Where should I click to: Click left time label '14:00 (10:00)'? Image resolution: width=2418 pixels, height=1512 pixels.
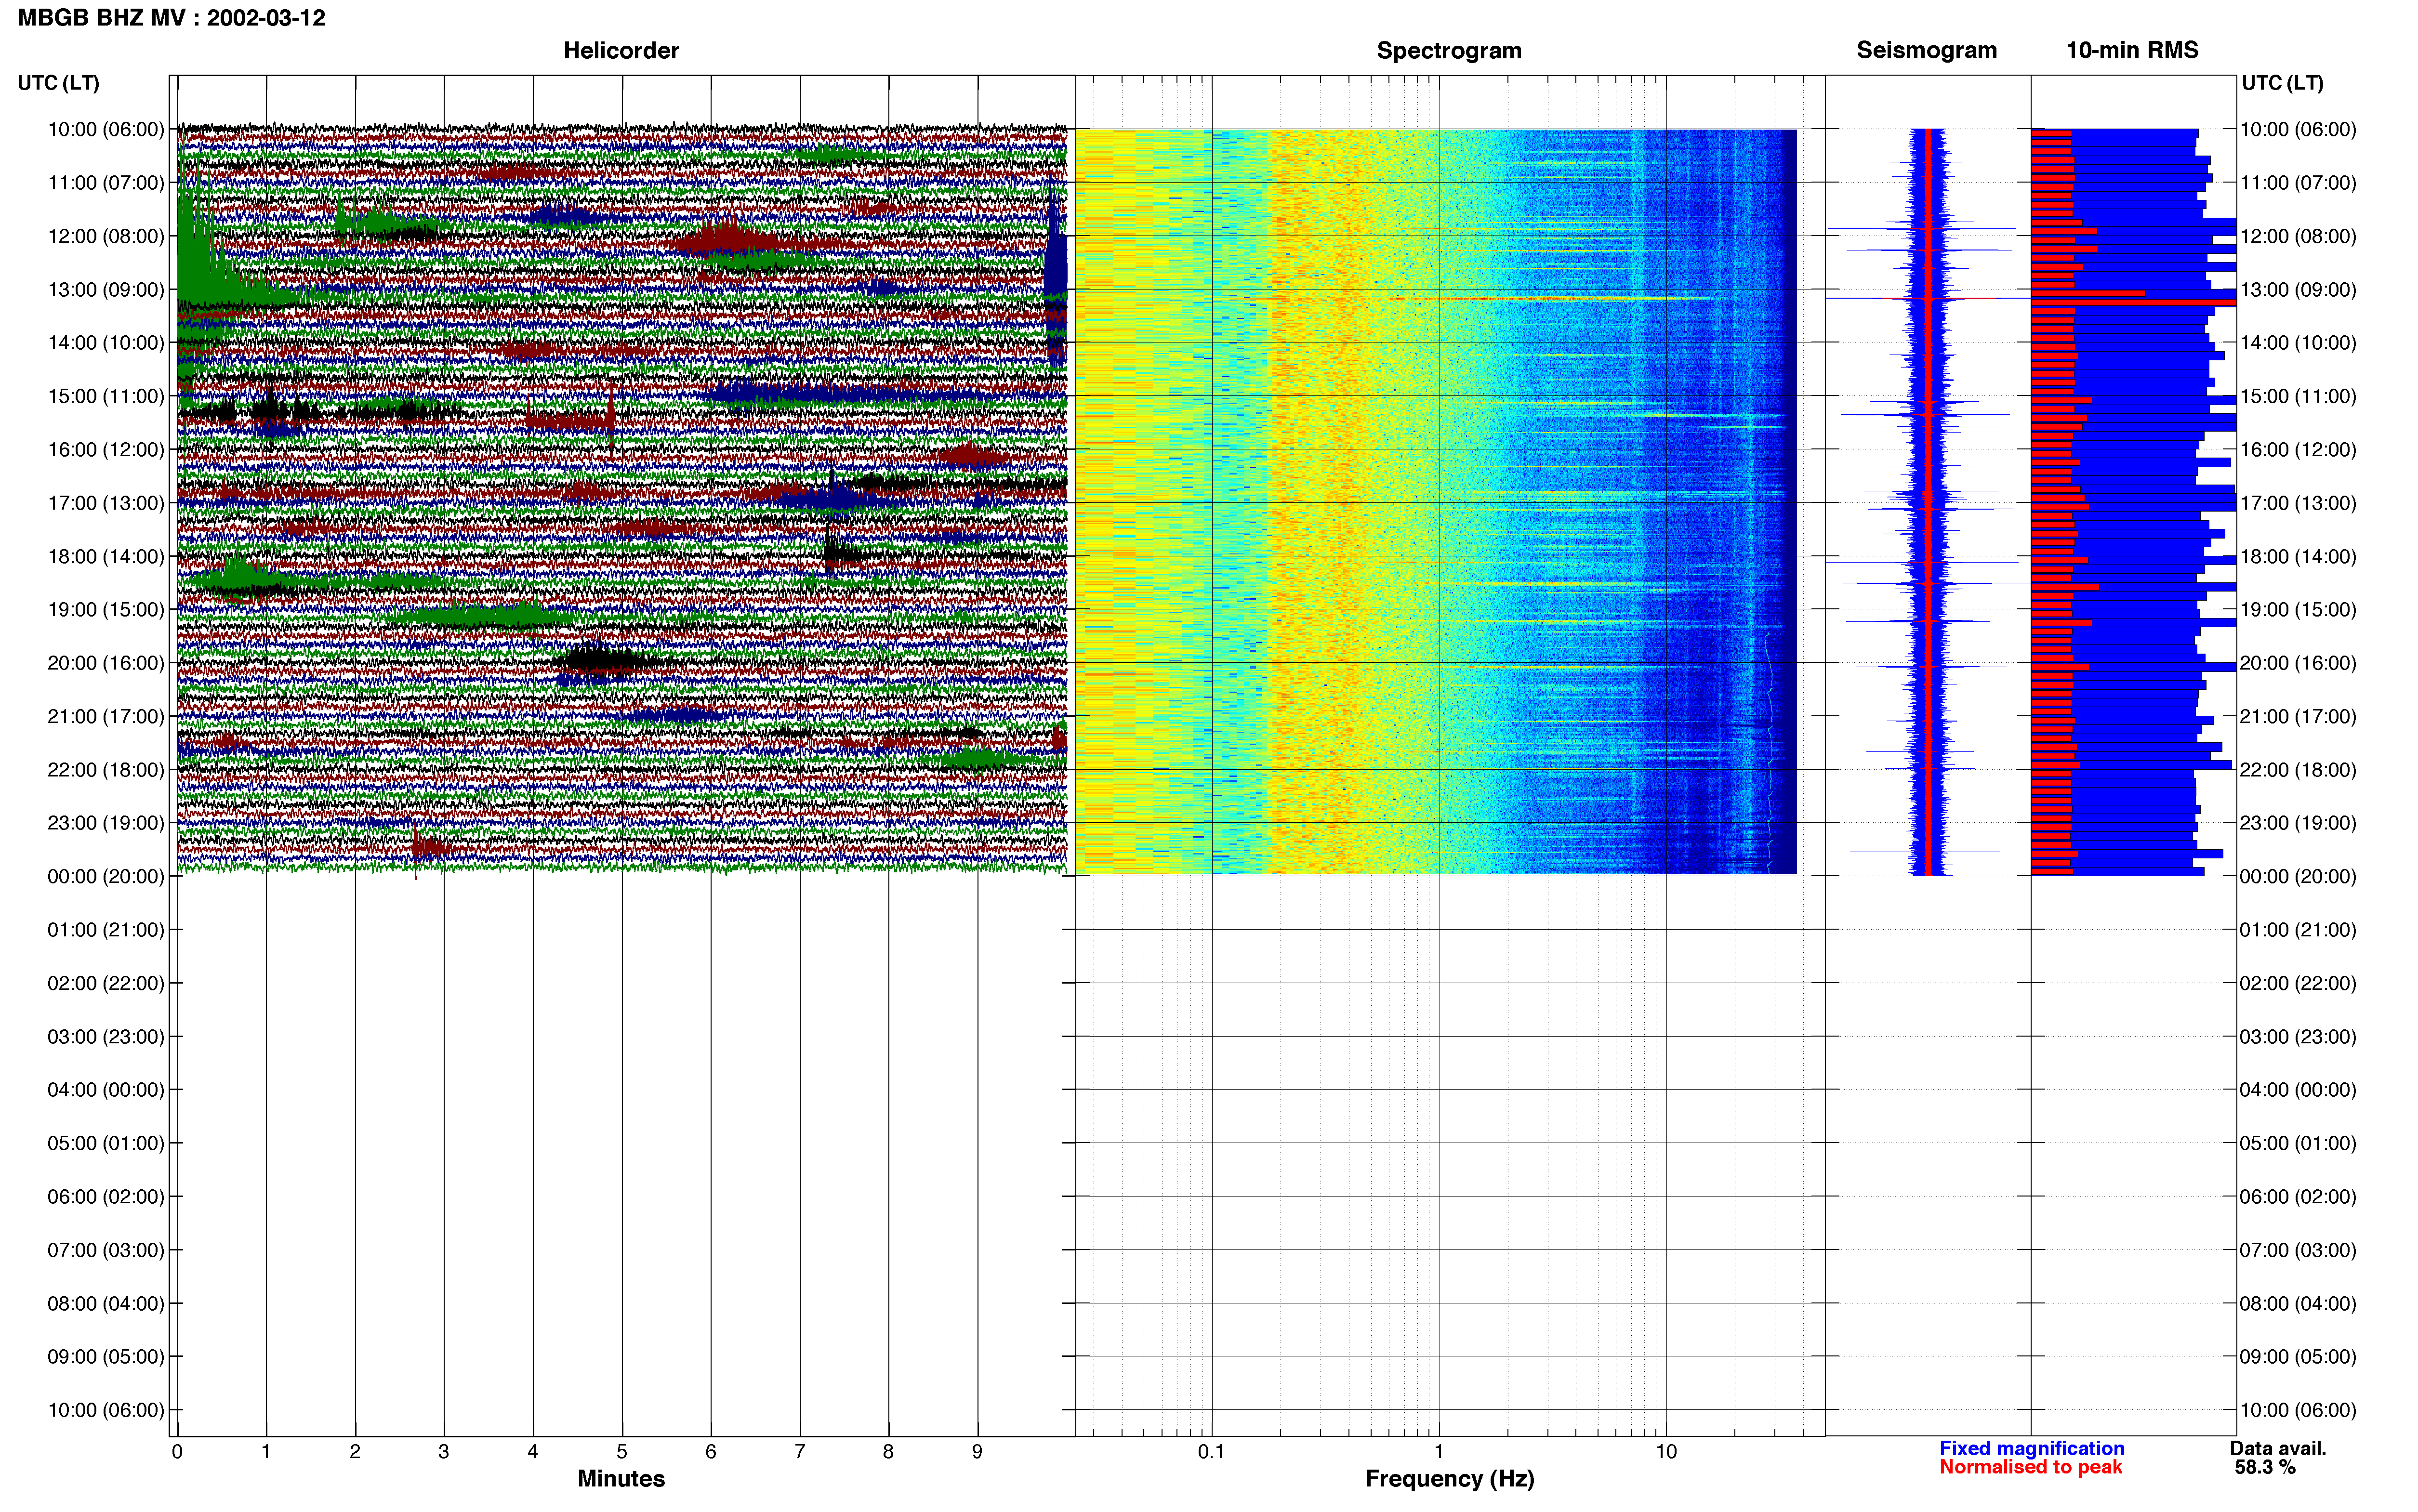(x=106, y=342)
